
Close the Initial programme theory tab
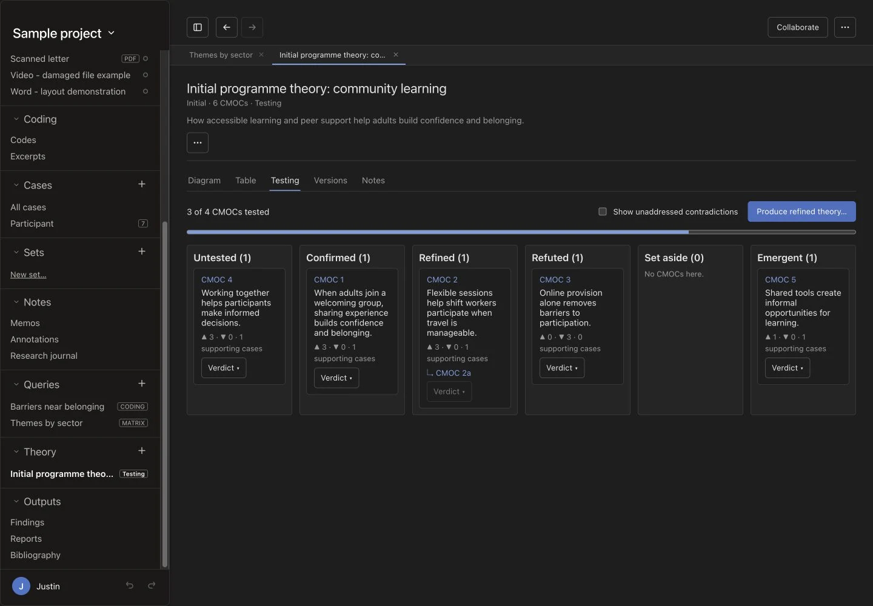point(396,55)
